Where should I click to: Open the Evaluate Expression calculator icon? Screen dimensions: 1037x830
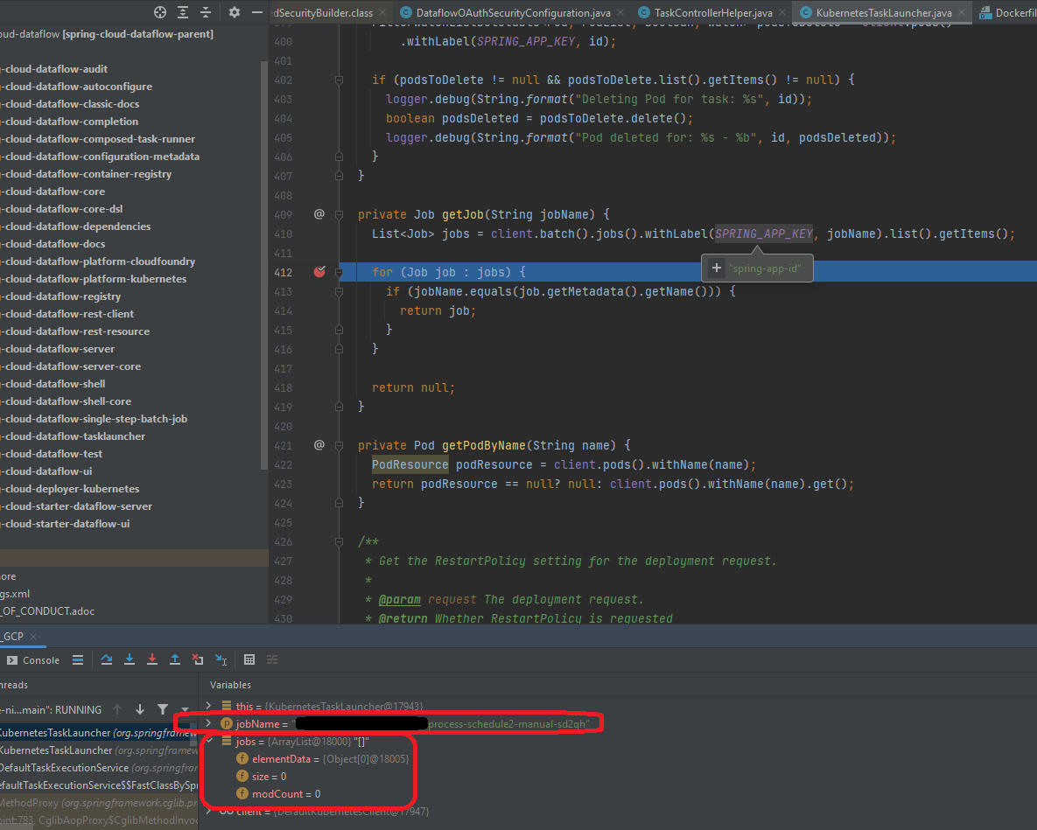249,659
